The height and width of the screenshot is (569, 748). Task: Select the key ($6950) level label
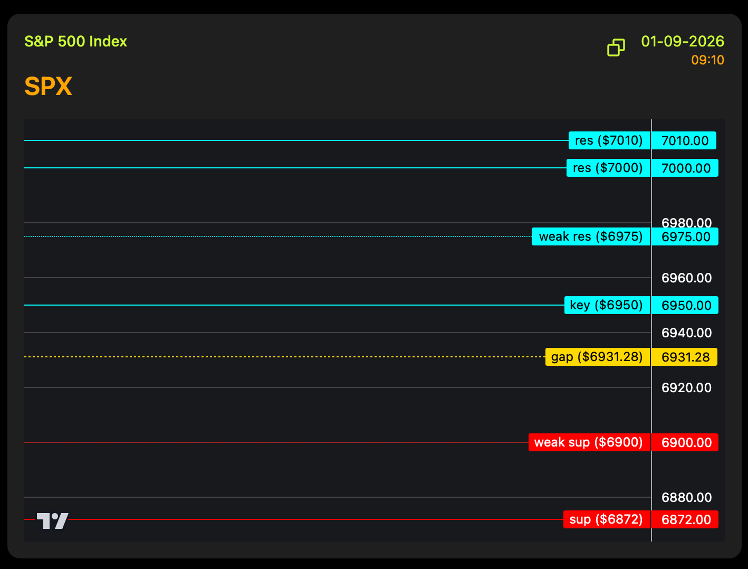click(607, 305)
